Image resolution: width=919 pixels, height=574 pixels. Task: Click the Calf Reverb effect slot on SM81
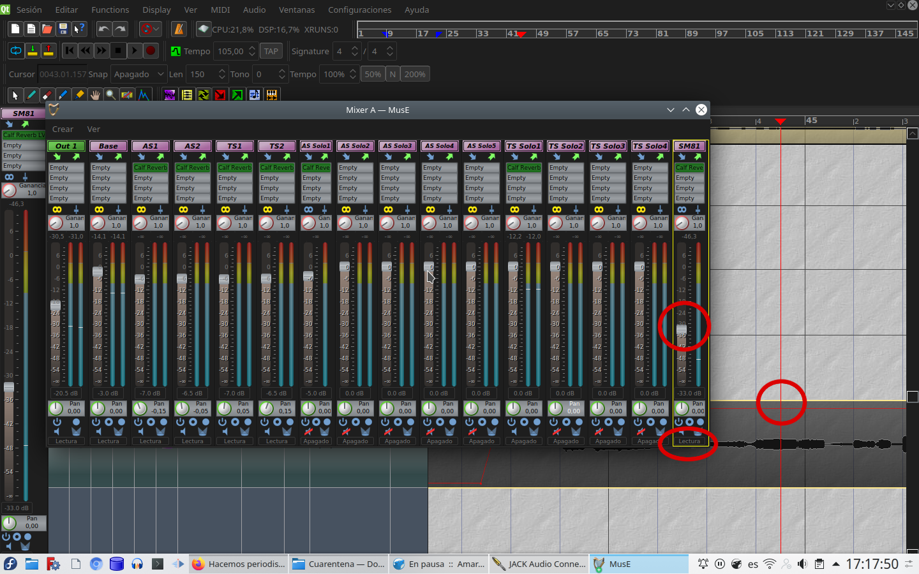click(689, 167)
